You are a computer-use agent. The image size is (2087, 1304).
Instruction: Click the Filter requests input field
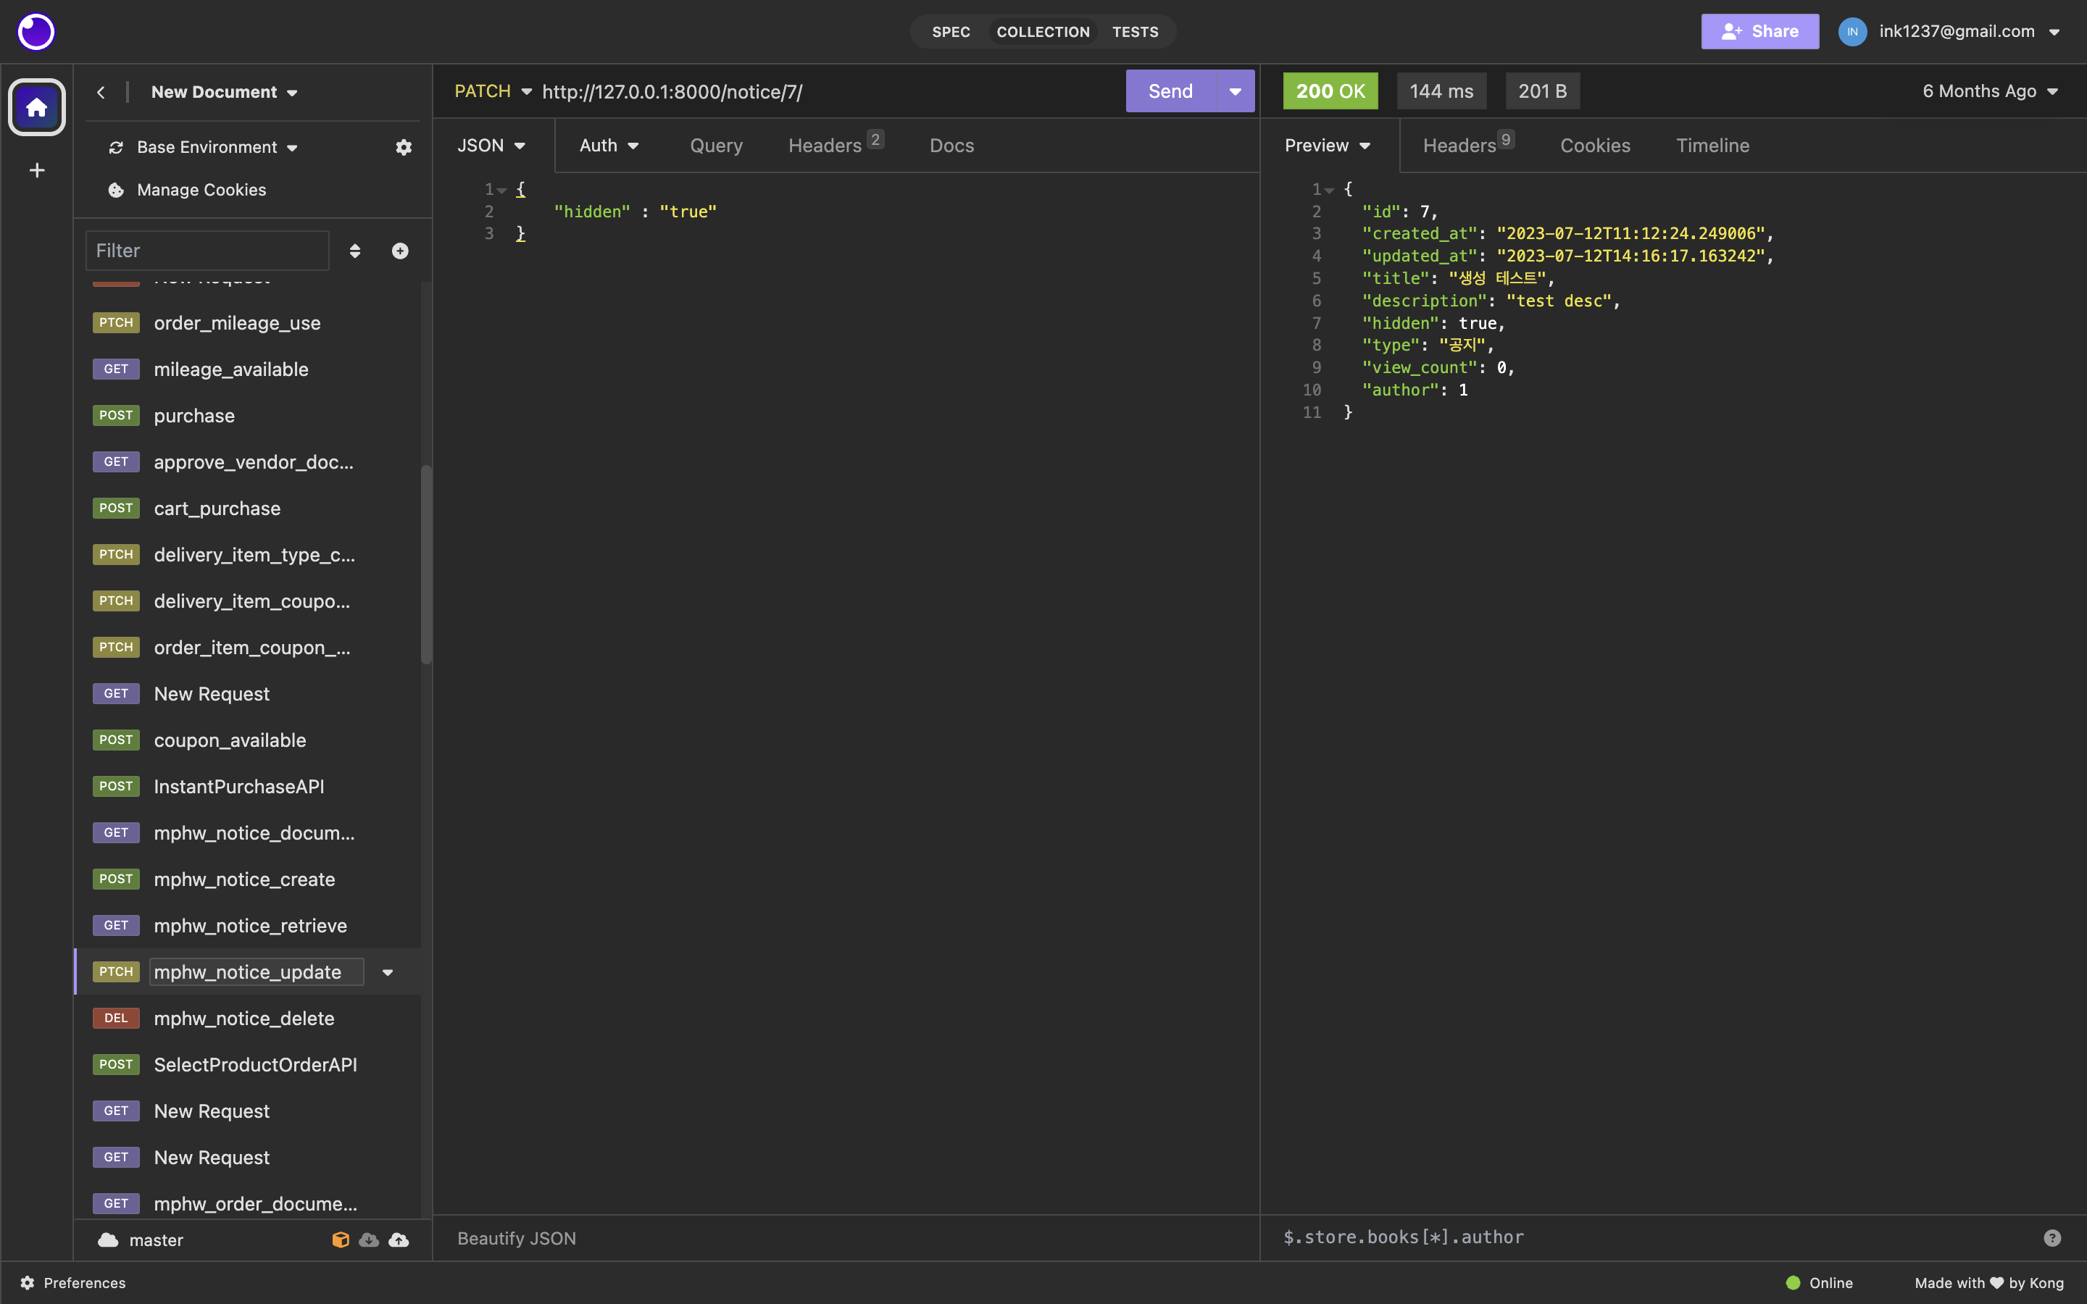207,251
